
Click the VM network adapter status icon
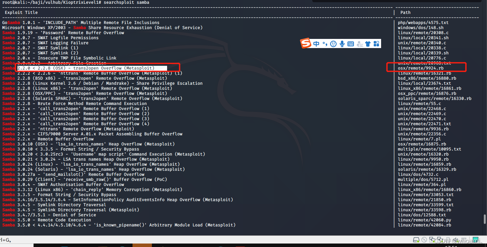click(x=432, y=240)
